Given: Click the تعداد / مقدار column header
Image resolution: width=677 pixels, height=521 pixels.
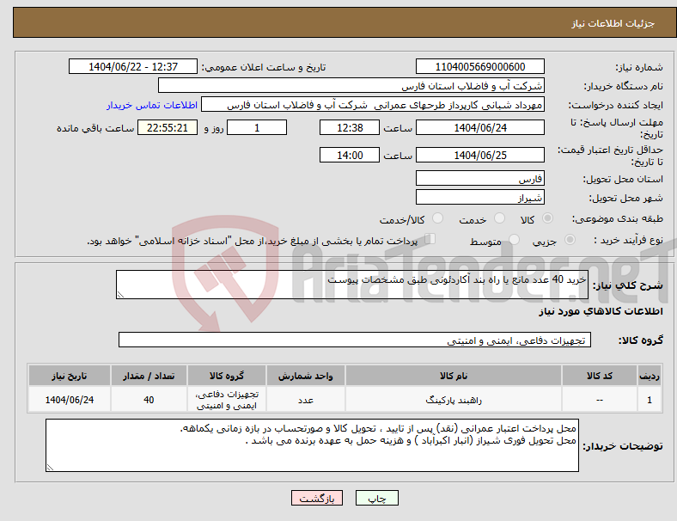Looking at the screenshot, I should click(x=149, y=376).
